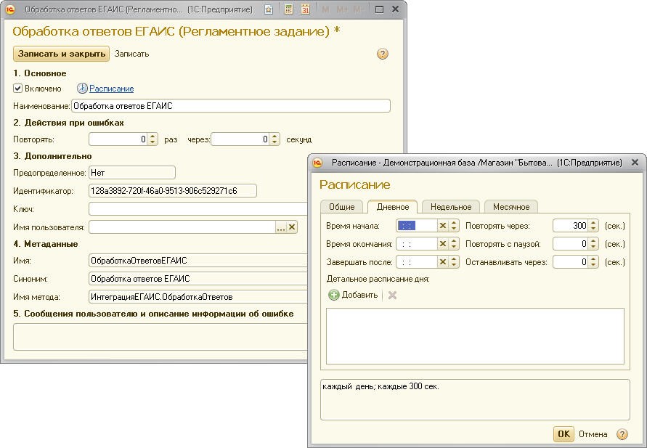Click the delete icon next to Добавить
Viewport: 647px width, 448px height.
pyautogui.click(x=392, y=295)
